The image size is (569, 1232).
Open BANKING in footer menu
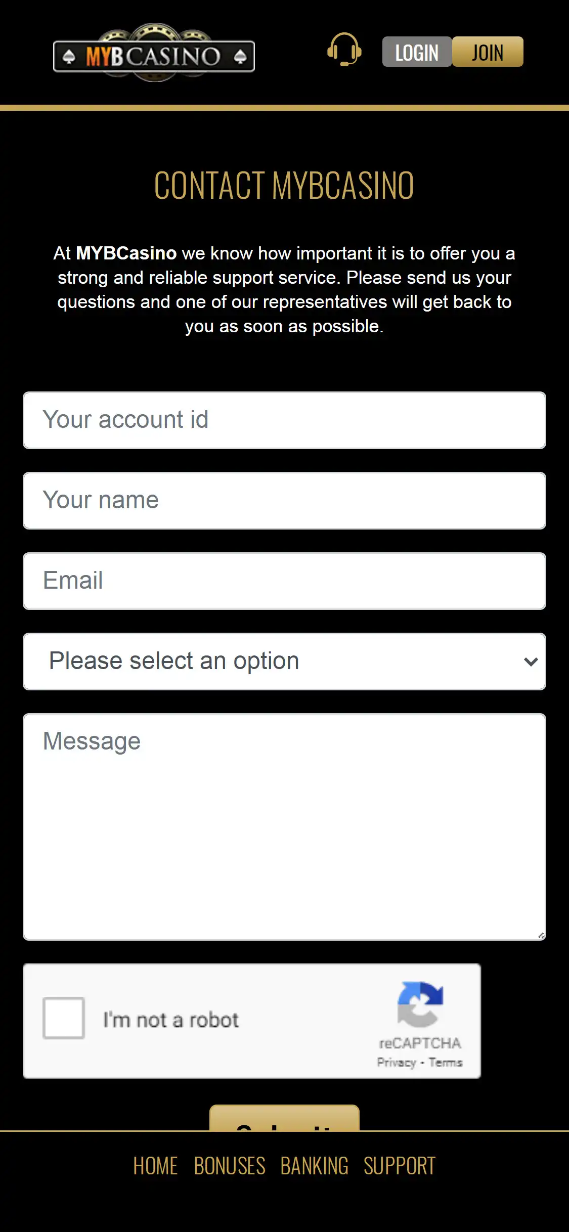(x=314, y=1166)
